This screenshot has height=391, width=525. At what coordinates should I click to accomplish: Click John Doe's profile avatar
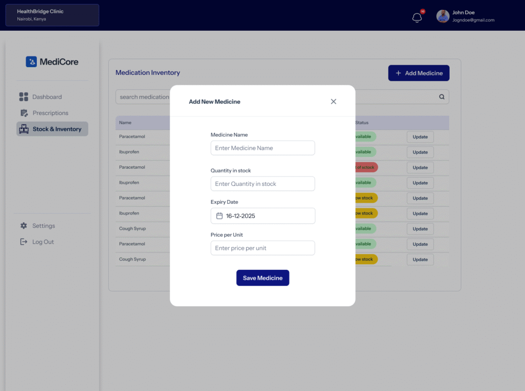point(443,16)
